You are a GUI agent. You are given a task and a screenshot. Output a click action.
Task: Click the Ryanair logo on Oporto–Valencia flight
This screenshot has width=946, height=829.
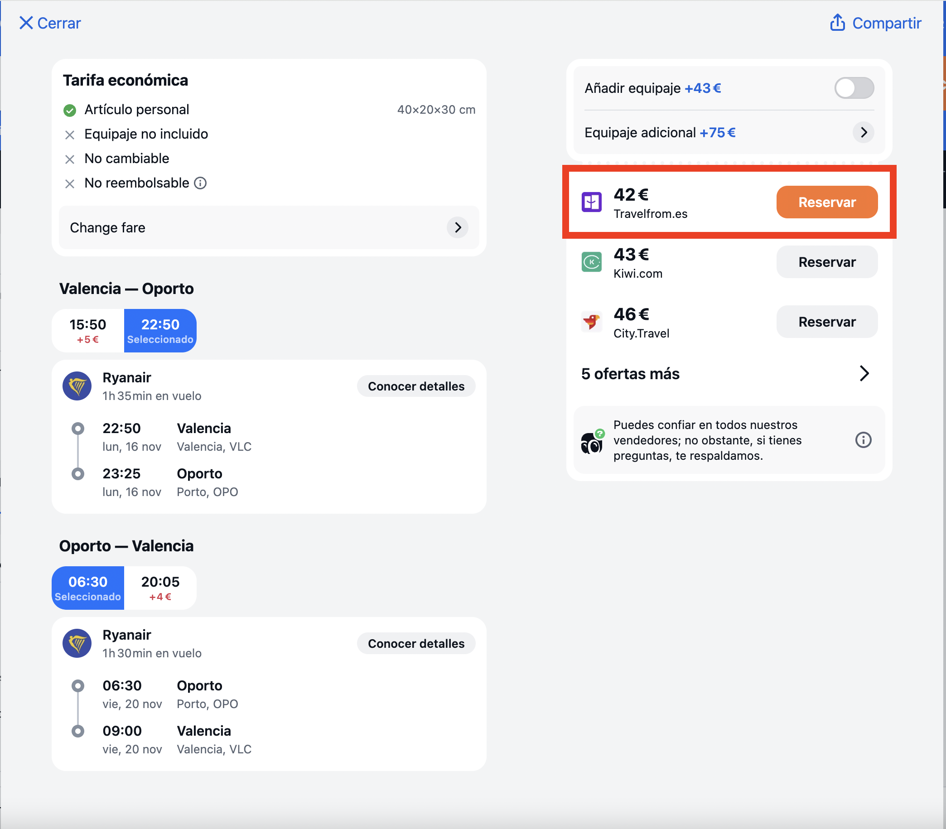coord(77,643)
